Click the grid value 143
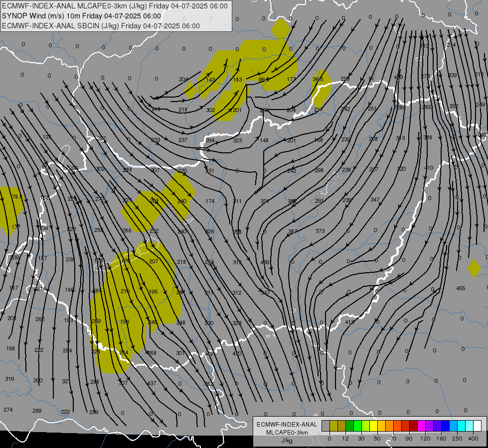 pyautogui.click(x=211, y=80)
